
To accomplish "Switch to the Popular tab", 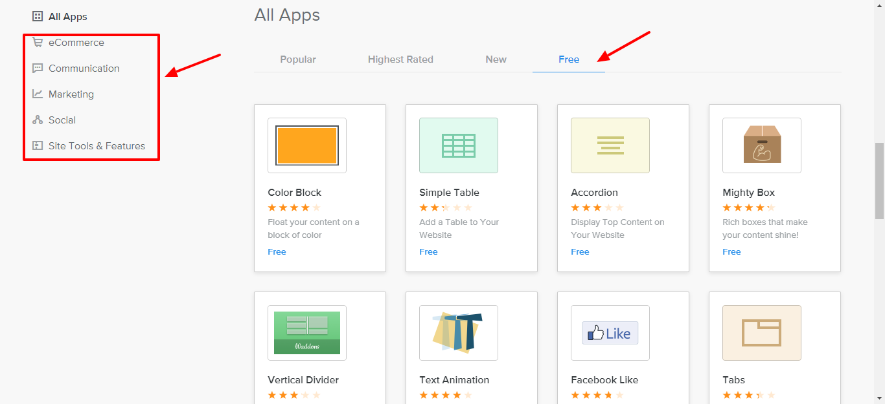I will pos(298,59).
